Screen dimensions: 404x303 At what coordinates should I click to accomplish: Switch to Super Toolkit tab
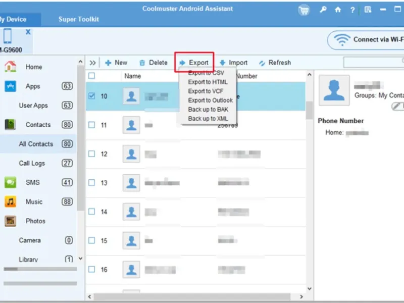79,19
